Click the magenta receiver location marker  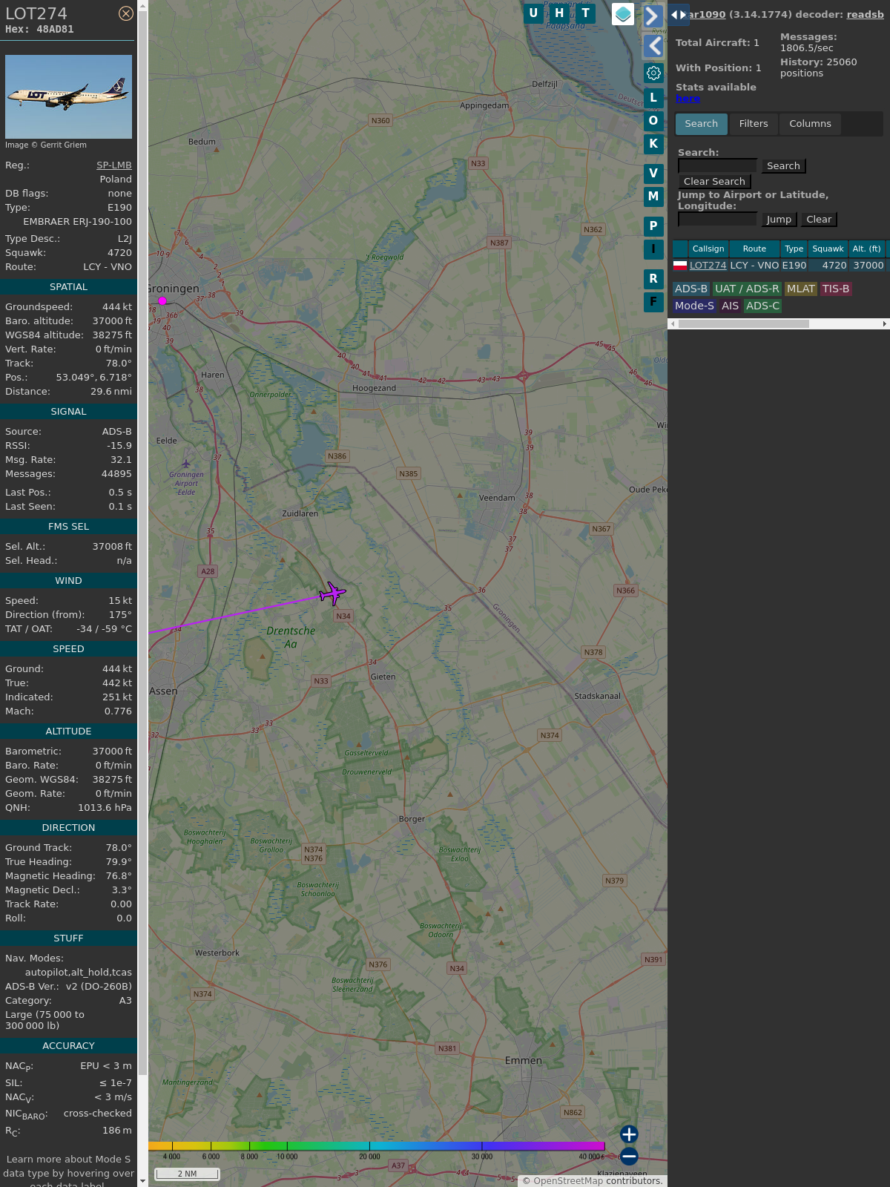(162, 300)
